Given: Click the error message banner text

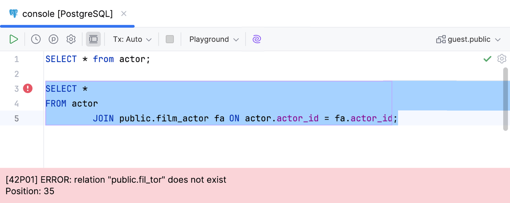Looking at the screenshot, I should click(116, 180).
